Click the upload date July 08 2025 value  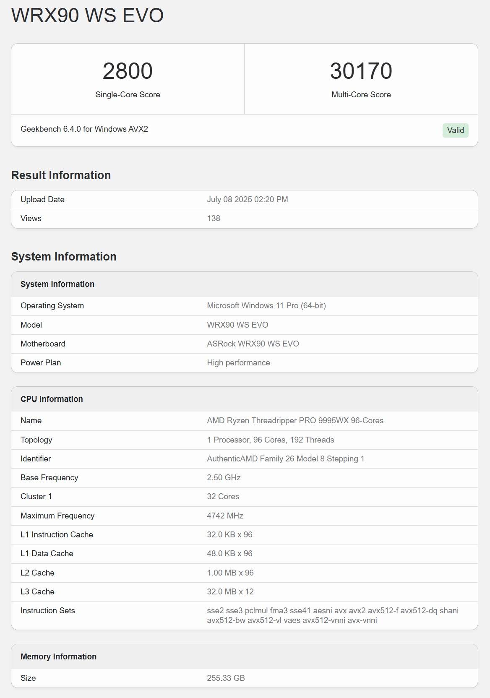247,200
